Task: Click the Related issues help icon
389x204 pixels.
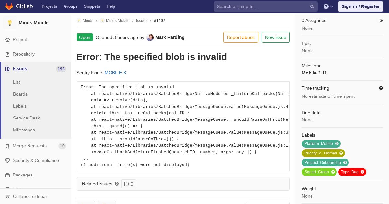Action: coord(117,184)
